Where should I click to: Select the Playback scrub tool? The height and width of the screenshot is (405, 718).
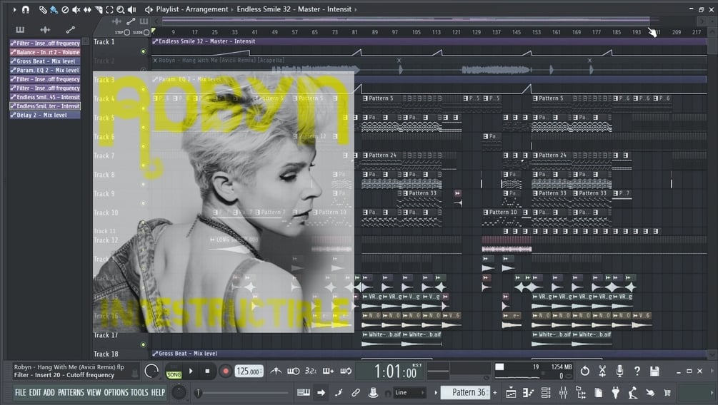click(x=132, y=9)
